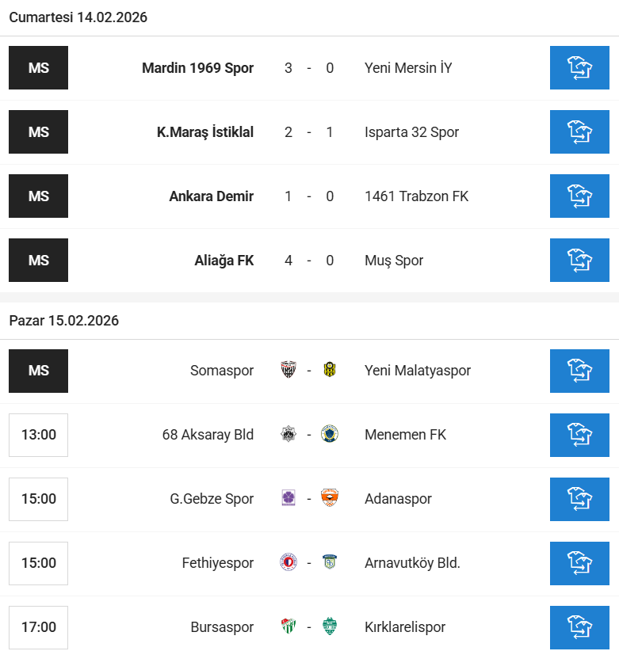Click Adanaspor orange crest logo
The width and height of the screenshot is (619, 651).
330,499
